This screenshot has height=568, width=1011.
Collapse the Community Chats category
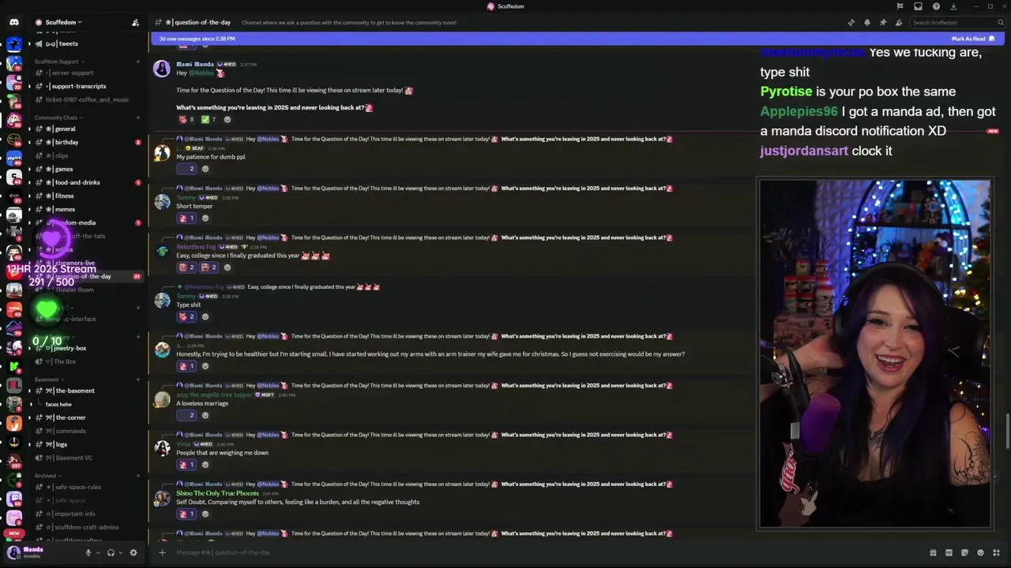(x=58, y=118)
